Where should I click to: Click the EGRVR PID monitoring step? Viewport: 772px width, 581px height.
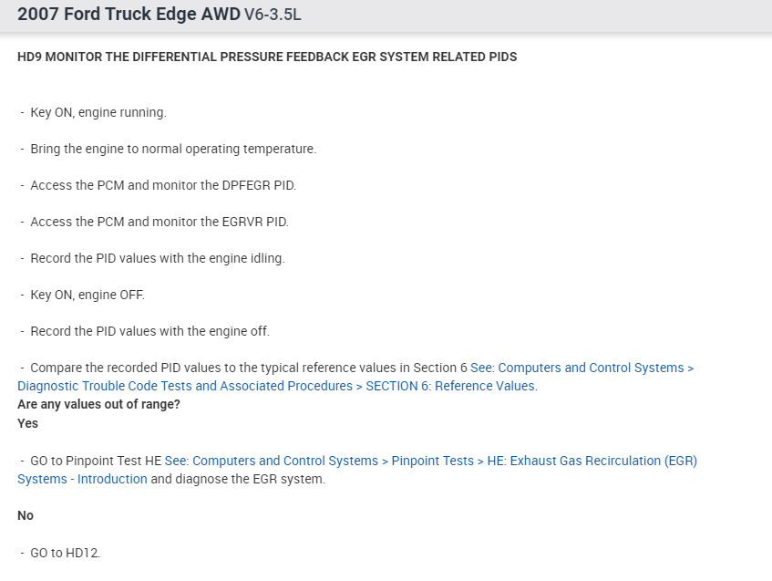[159, 222]
